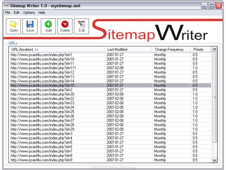
Task: Sort by URL (location) column header
Action: click(56, 49)
